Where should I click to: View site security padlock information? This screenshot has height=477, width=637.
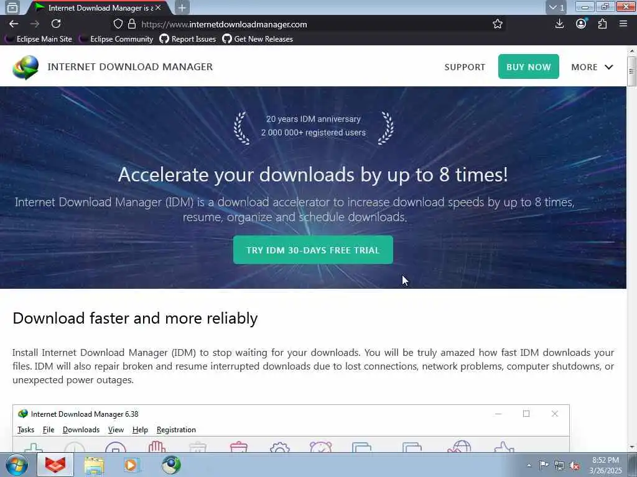pyautogui.click(x=132, y=24)
